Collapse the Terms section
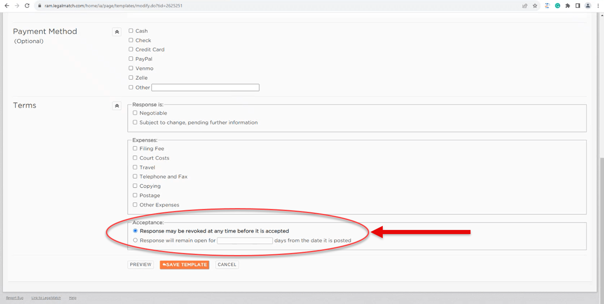 pyautogui.click(x=117, y=106)
